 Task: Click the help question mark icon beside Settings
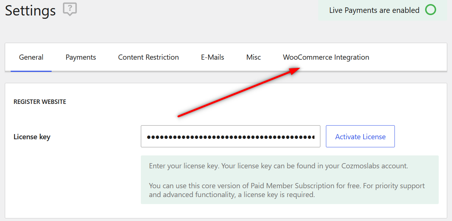(70, 9)
